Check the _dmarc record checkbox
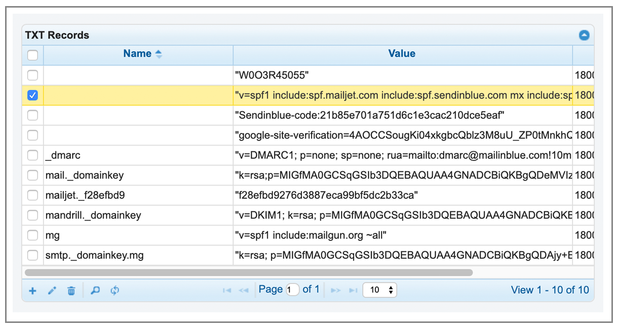 pyautogui.click(x=32, y=155)
